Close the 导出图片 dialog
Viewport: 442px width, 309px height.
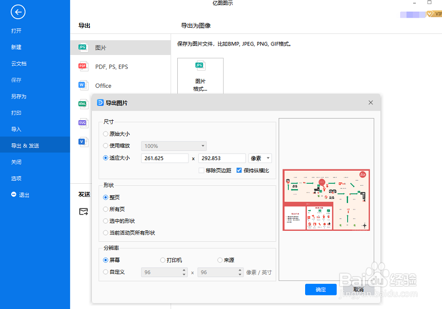tap(371, 102)
